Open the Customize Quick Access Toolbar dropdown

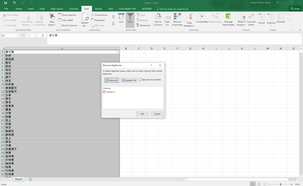pos(32,3)
